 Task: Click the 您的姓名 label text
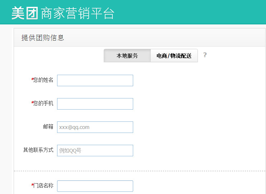[43, 80]
